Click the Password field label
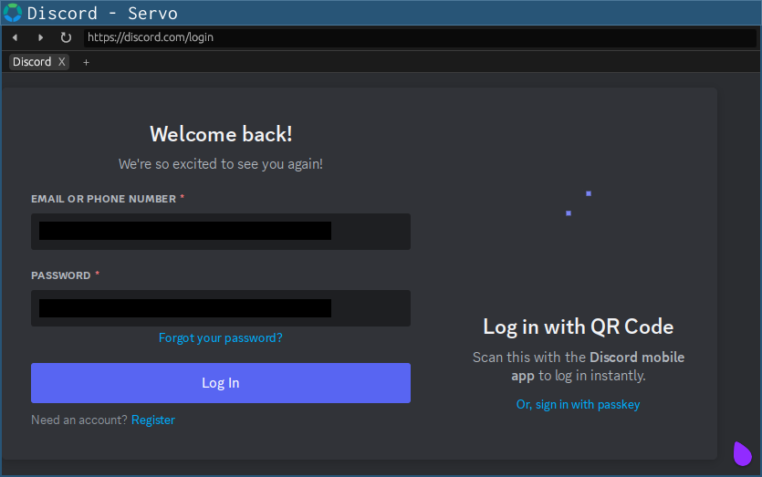The image size is (762, 477). tap(60, 275)
